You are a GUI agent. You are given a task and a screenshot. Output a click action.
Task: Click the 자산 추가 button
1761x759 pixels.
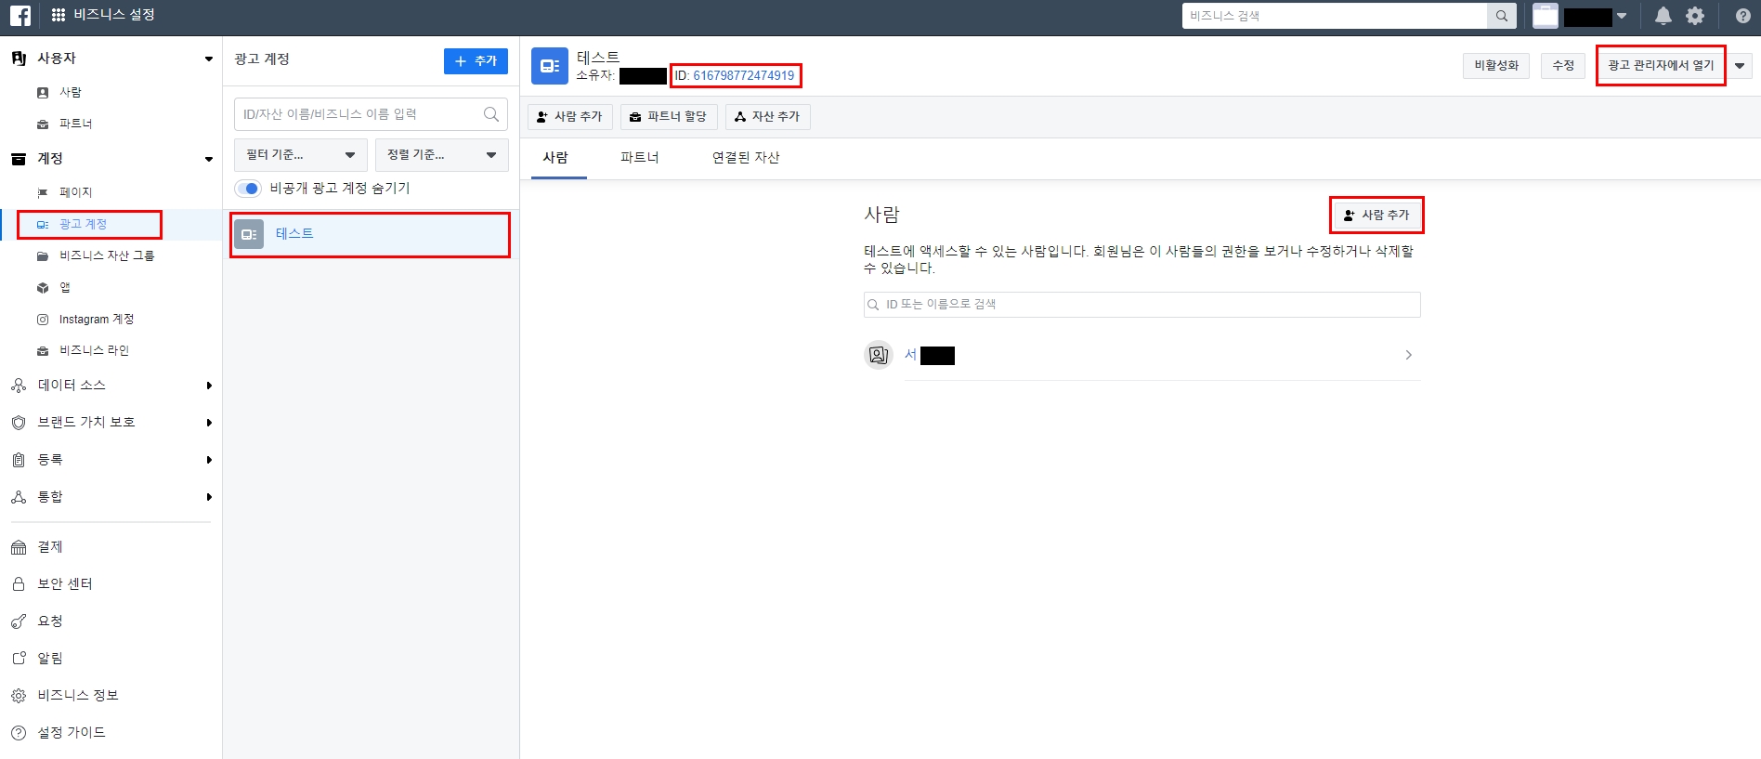point(767,117)
